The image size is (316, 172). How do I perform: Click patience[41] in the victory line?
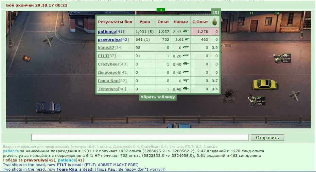[x=71, y=160]
